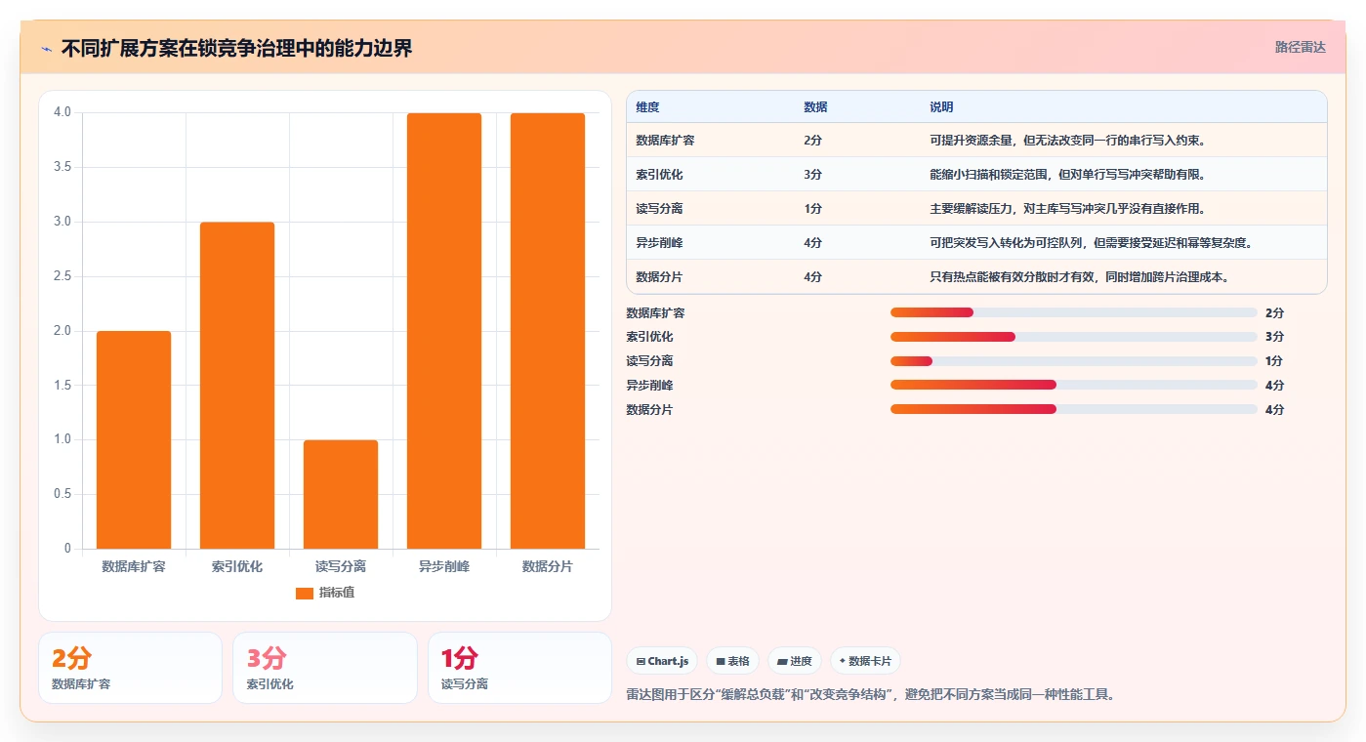Click the 1分 score in the 读写分离 table row
This screenshot has width=1366, height=742.
click(x=812, y=209)
